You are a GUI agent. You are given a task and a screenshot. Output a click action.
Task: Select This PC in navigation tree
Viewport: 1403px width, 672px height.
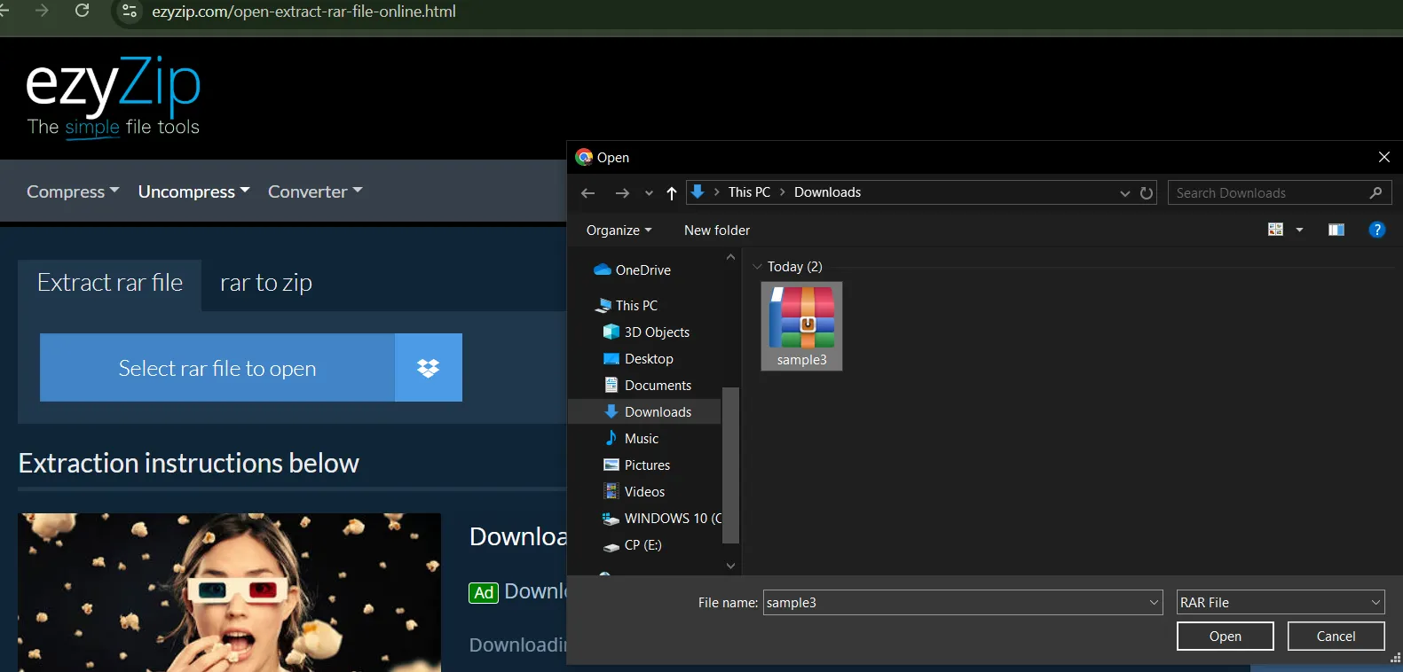pos(627,305)
